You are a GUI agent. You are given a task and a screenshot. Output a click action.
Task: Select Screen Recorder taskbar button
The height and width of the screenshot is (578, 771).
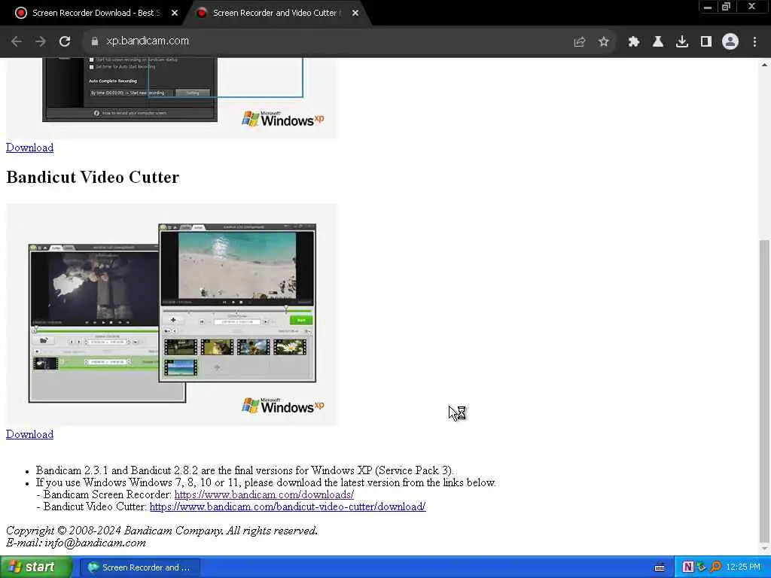[x=140, y=567]
